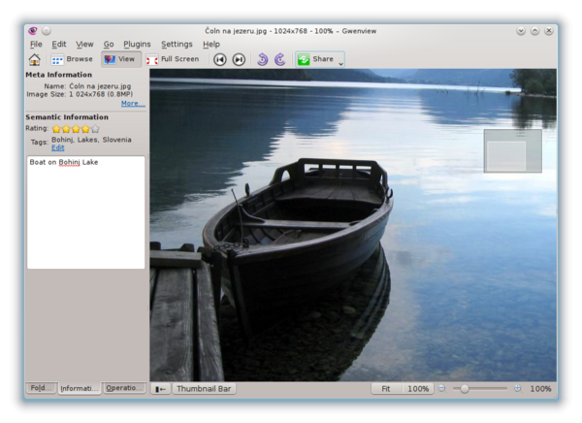Set rating to five stars

pyautogui.click(x=94, y=128)
